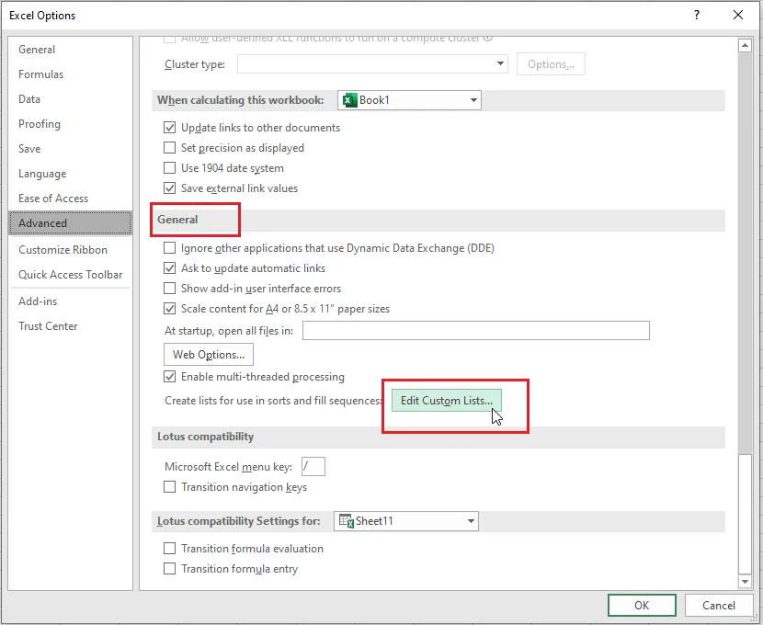Select the Advanced category
This screenshot has height=625, width=763.
[x=70, y=222]
